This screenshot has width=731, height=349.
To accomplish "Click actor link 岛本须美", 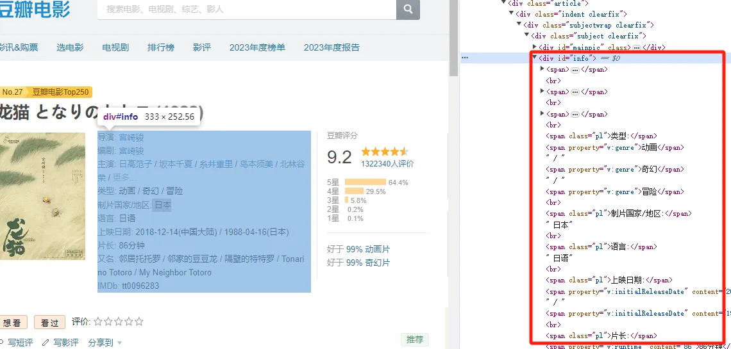I will pos(256,165).
